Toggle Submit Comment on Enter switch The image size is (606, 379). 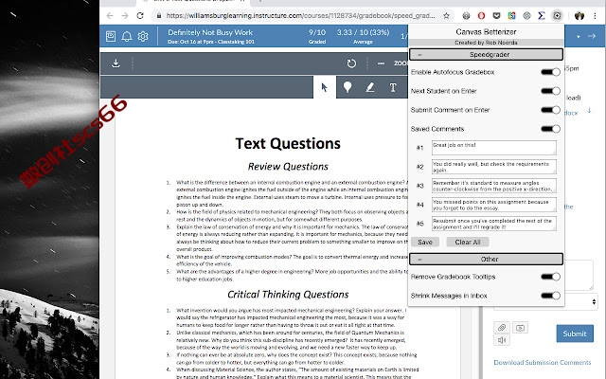[550, 110]
